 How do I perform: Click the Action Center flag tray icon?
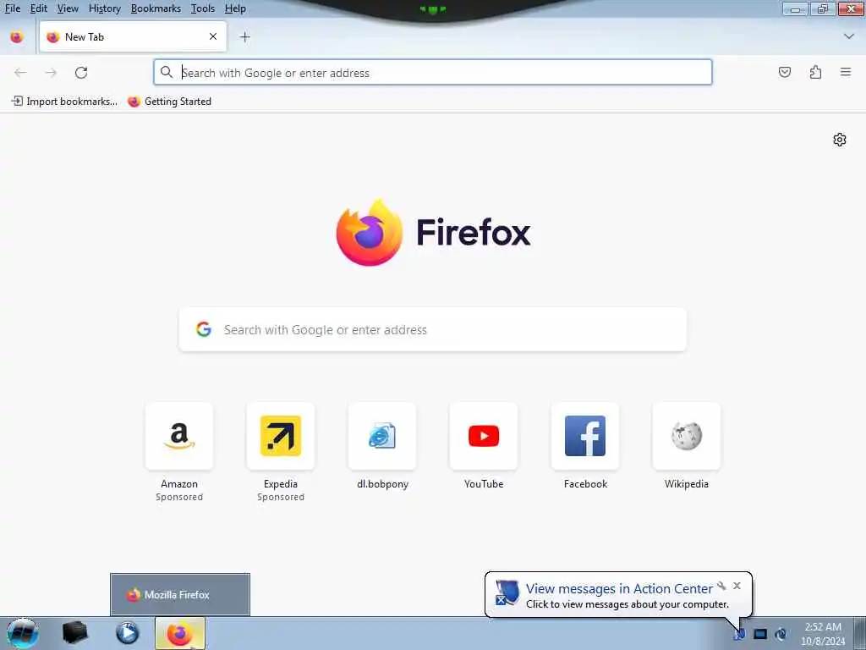[739, 634]
